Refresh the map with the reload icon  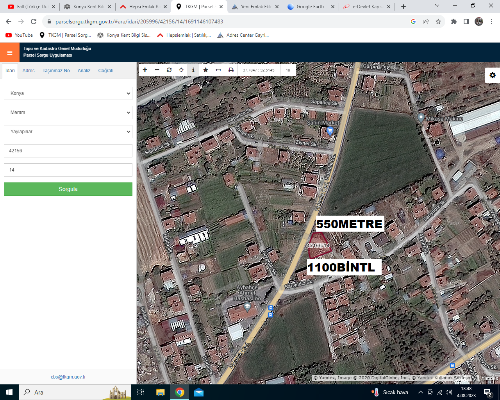[169, 70]
